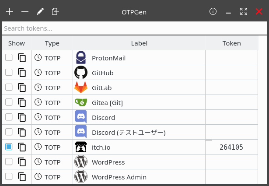Copy the ProtonMail token to clipboard
This screenshot has width=269, height=186.
tap(22, 58)
